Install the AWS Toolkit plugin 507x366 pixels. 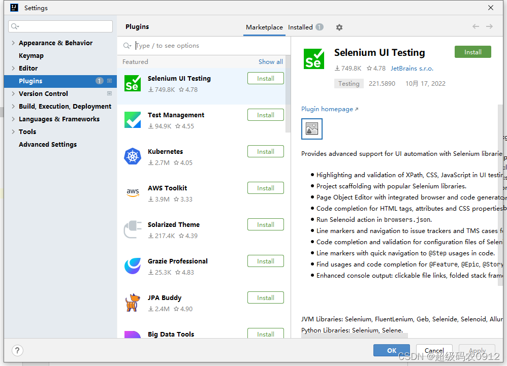(266, 188)
